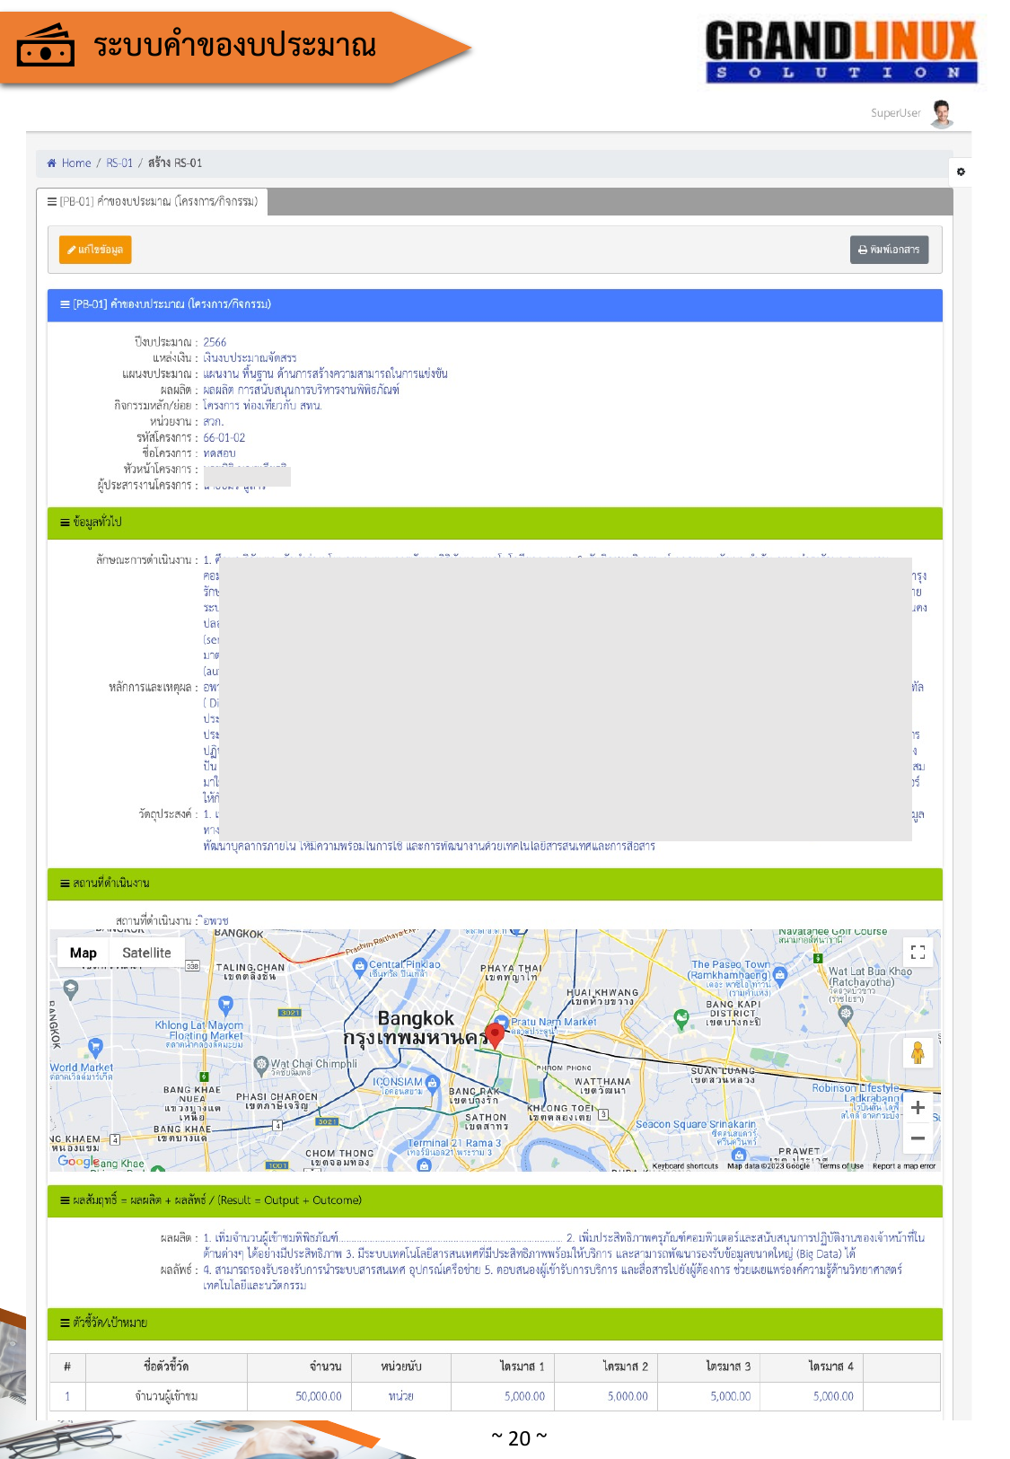Click the SuperUser profile avatar
Screen dimensions: 1010x1459
tap(941, 113)
